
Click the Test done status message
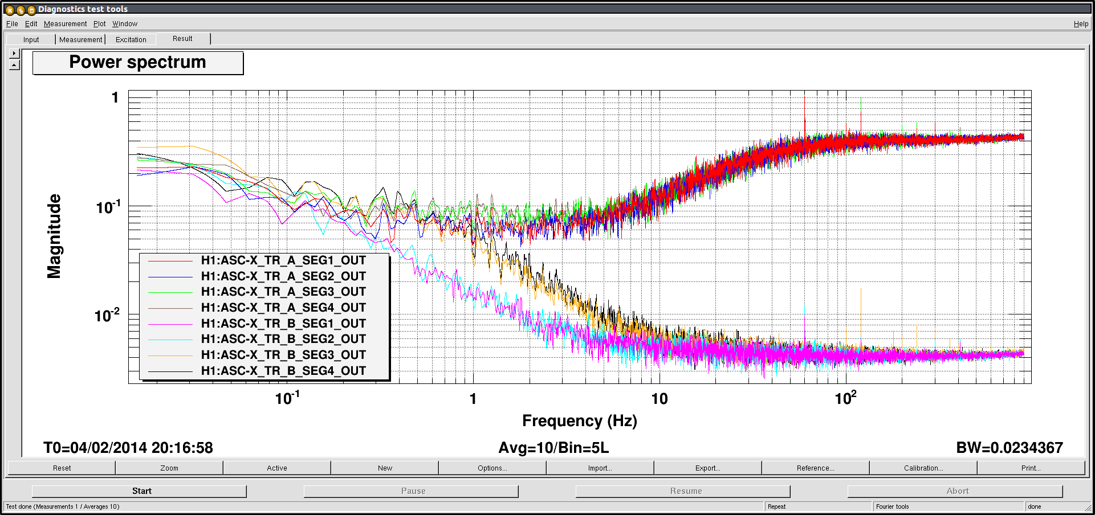[63, 506]
